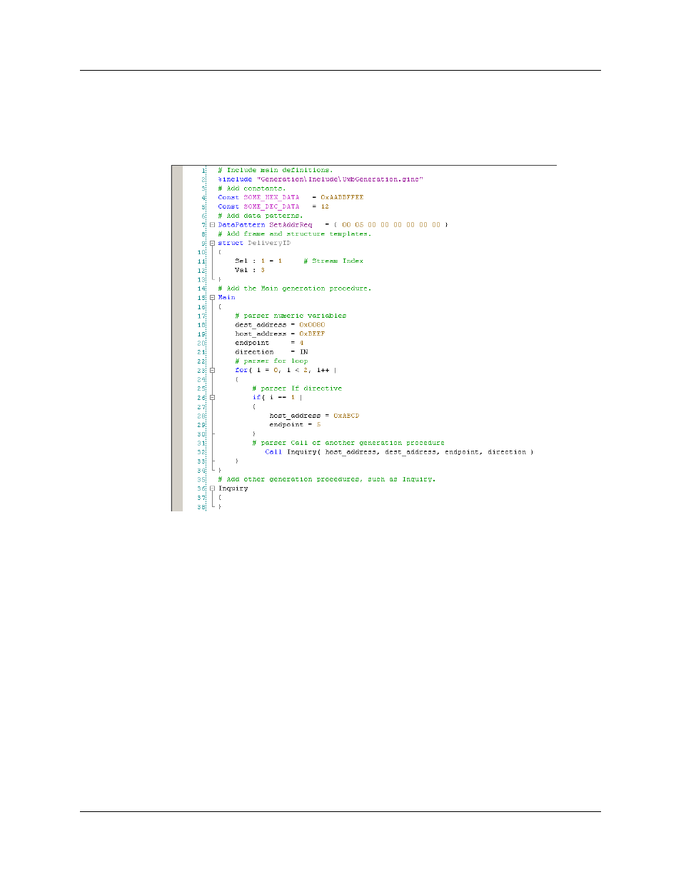
Task: Click line number 1 in the gutter
Action: [x=203, y=171]
